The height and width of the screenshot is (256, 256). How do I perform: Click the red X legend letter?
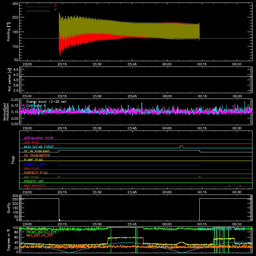(x=55, y=6)
